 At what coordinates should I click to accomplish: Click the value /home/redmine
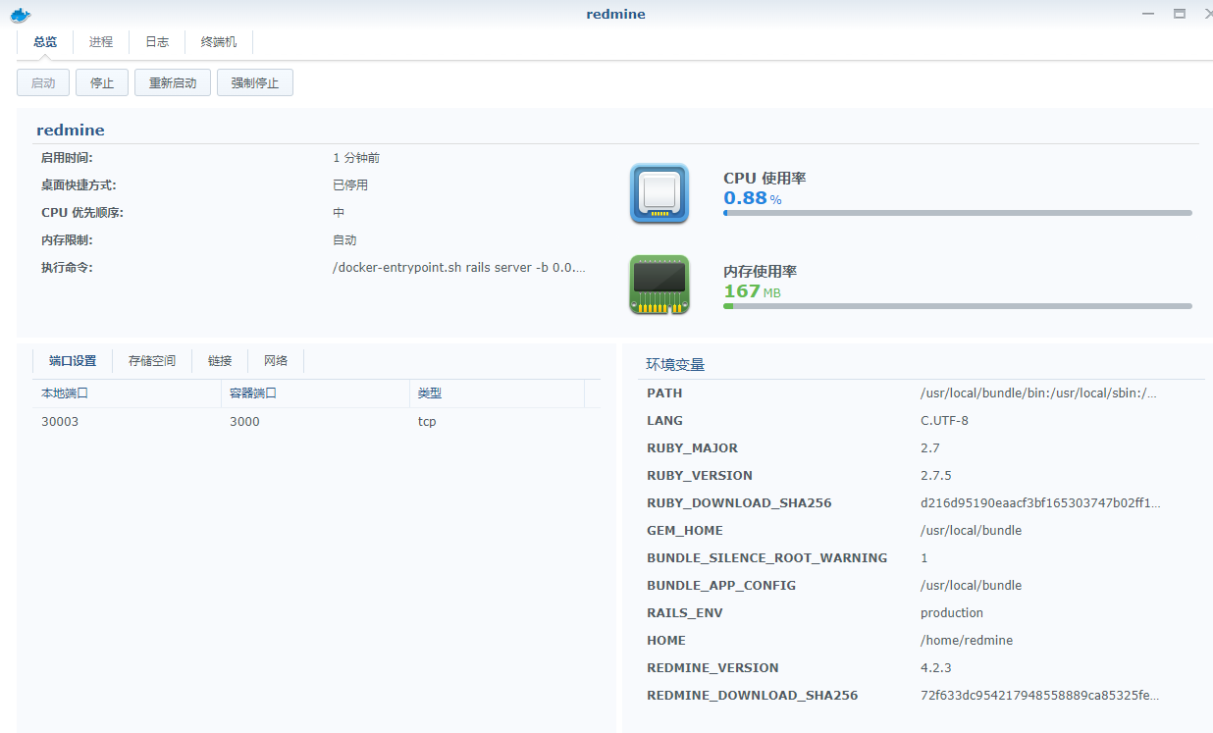click(x=967, y=641)
